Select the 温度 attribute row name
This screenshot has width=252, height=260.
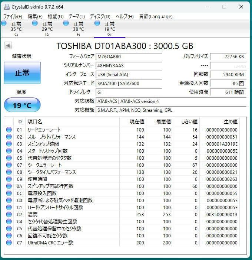33,214
